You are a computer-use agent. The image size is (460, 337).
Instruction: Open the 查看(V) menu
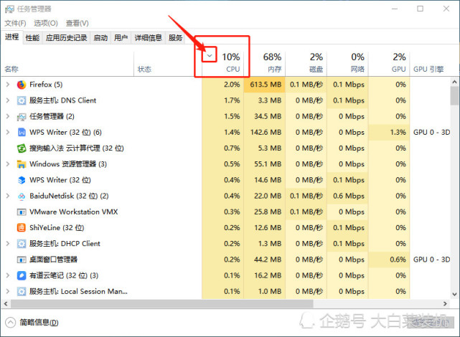(x=78, y=23)
